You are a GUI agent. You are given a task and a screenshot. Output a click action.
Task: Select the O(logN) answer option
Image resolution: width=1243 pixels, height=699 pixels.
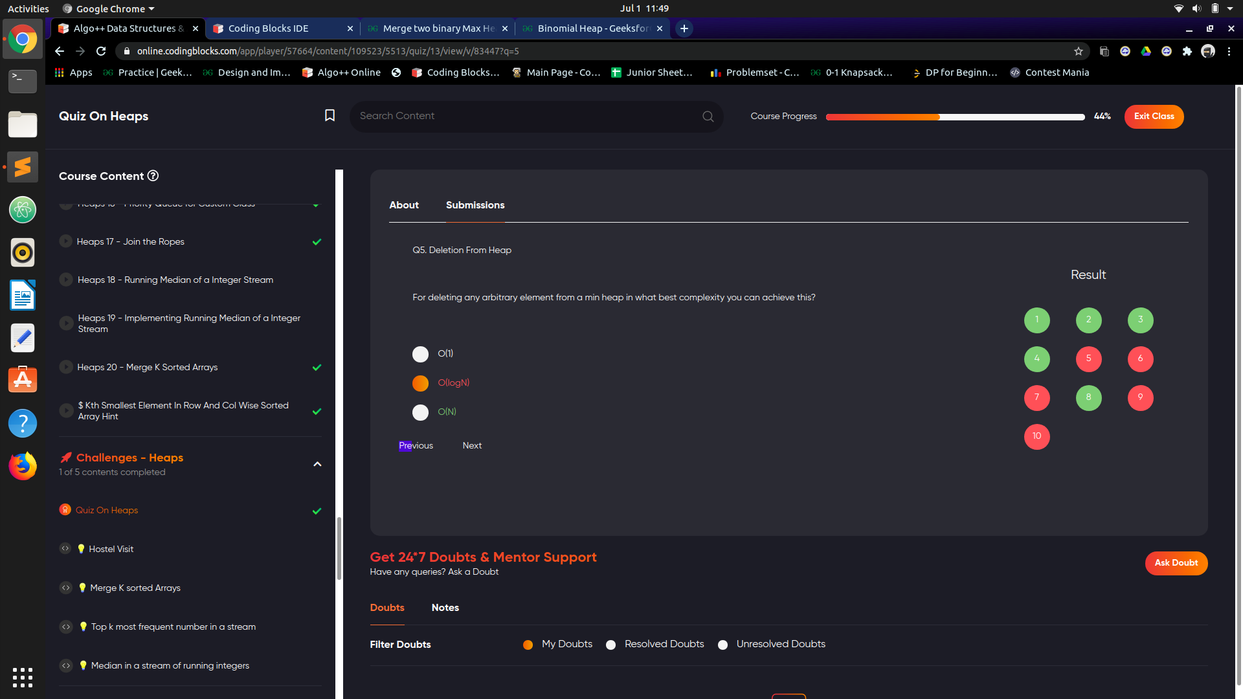click(x=420, y=383)
